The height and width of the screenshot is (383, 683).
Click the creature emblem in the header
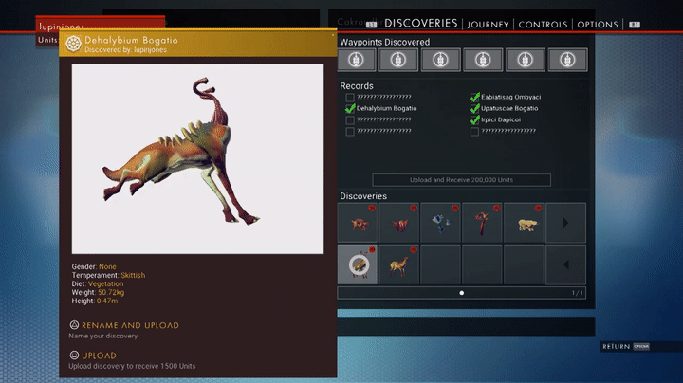(x=73, y=44)
